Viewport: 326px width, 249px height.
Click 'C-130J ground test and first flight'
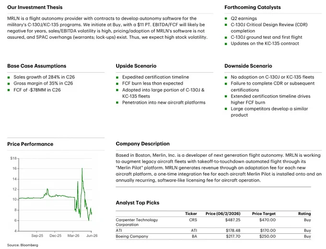[267, 37]
